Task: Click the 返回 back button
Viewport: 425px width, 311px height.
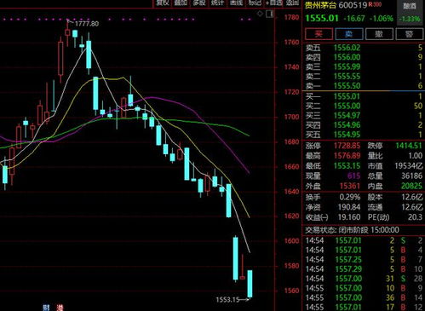Action: click(292, 3)
